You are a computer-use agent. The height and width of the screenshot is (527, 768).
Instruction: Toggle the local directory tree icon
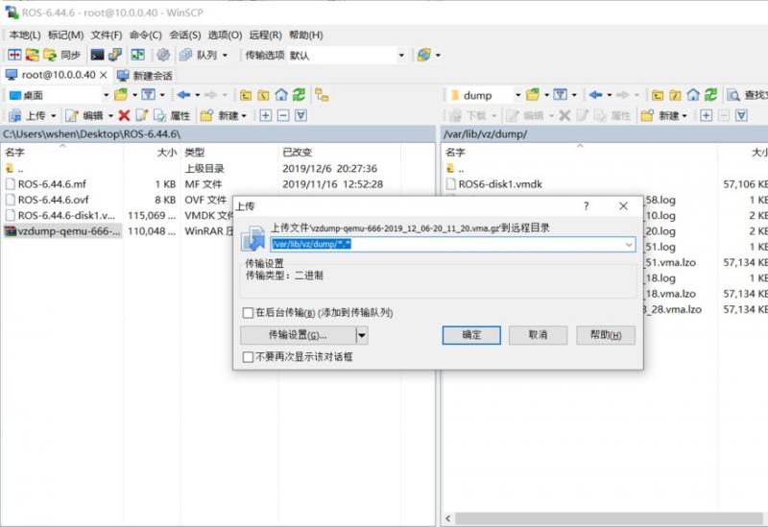(x=322, y=94)
